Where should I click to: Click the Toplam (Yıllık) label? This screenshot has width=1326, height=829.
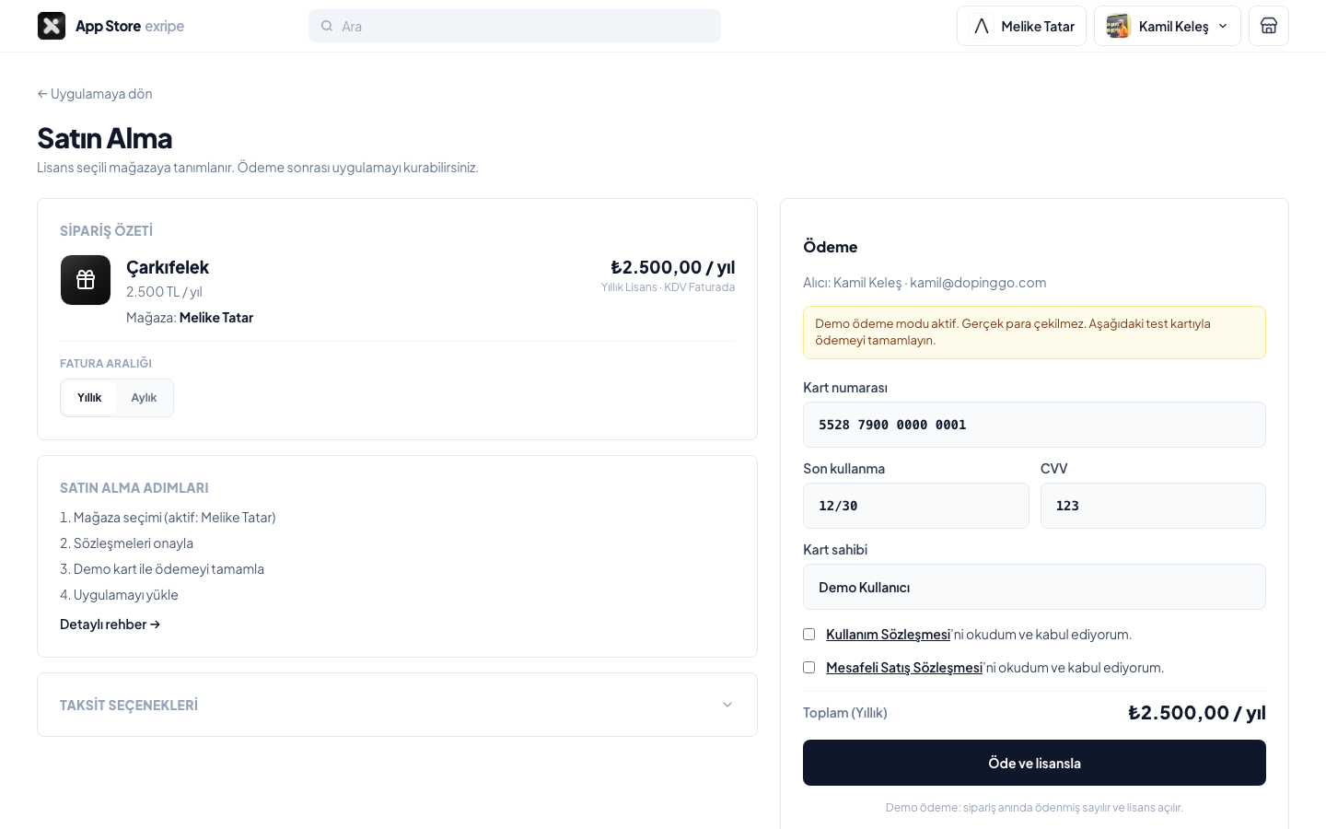[845, 713]
